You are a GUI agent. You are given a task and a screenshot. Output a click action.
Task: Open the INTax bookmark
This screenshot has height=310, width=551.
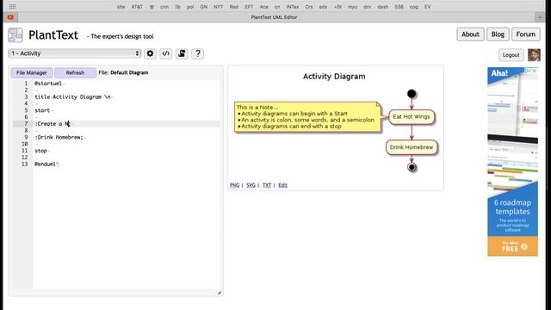tap(293, 7)
